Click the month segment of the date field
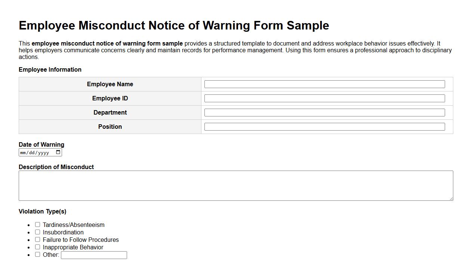 point(24,152)
